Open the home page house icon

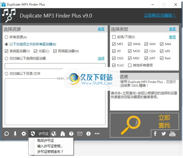pyautogui.click(x=63, y=134)
